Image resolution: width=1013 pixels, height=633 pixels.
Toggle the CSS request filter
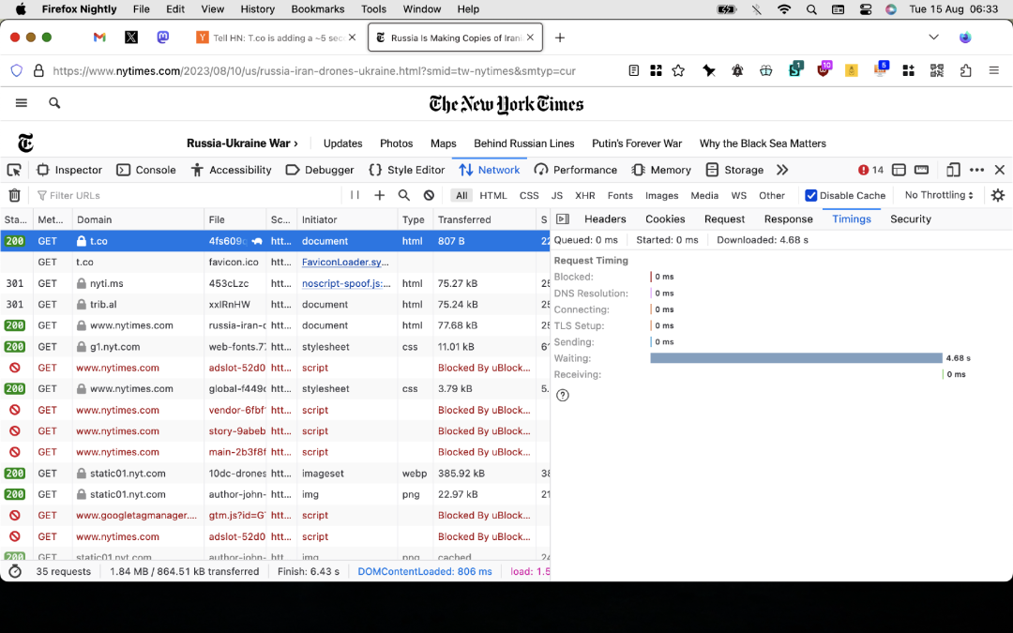click(x=529, y=195)
